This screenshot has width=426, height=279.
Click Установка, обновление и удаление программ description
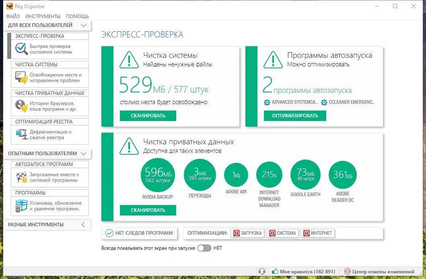56,206
